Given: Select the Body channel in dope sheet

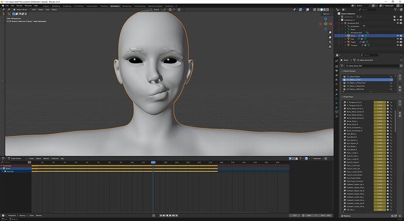Looking at the screenshot, I should point(16,169).
